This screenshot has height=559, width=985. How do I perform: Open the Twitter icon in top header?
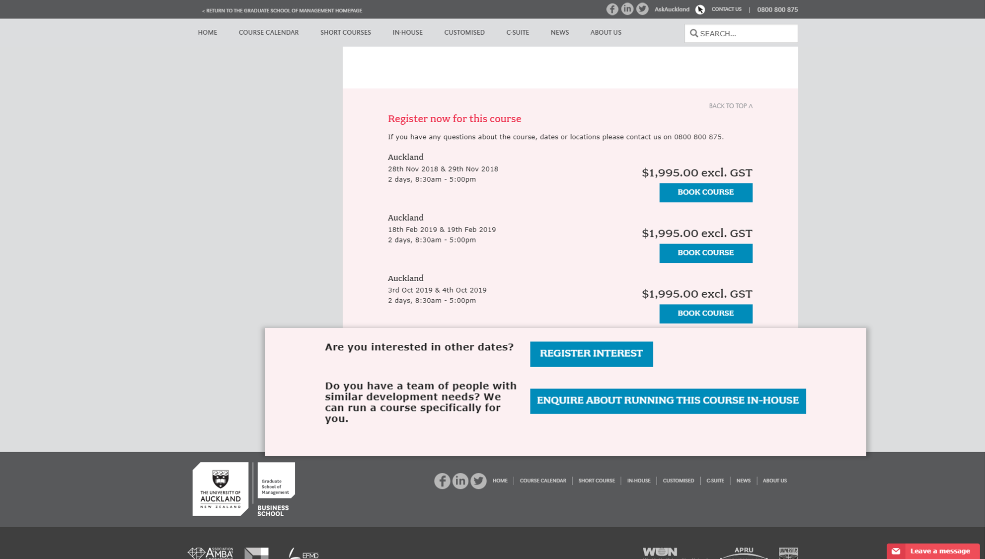coord(642,9)
